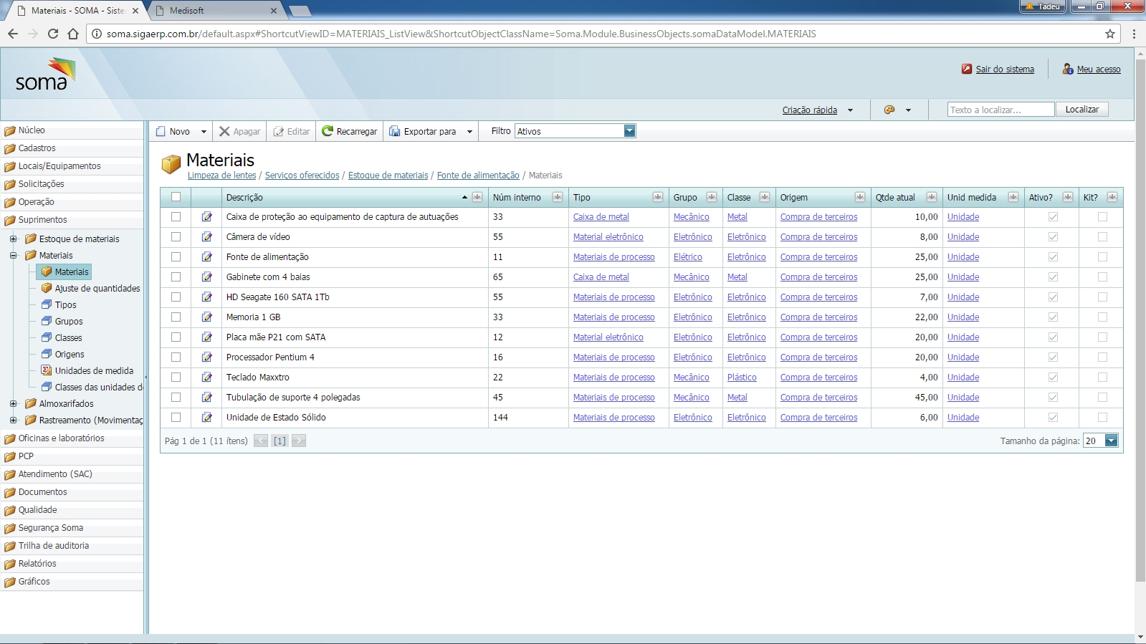1146x644 pixels.
Task: Click the page vertical scrollbar
Action: click(1140, 322)
